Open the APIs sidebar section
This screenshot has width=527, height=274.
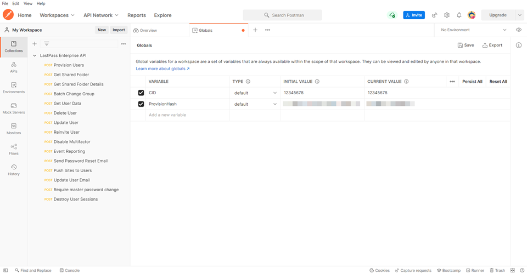tap(14, 67)
